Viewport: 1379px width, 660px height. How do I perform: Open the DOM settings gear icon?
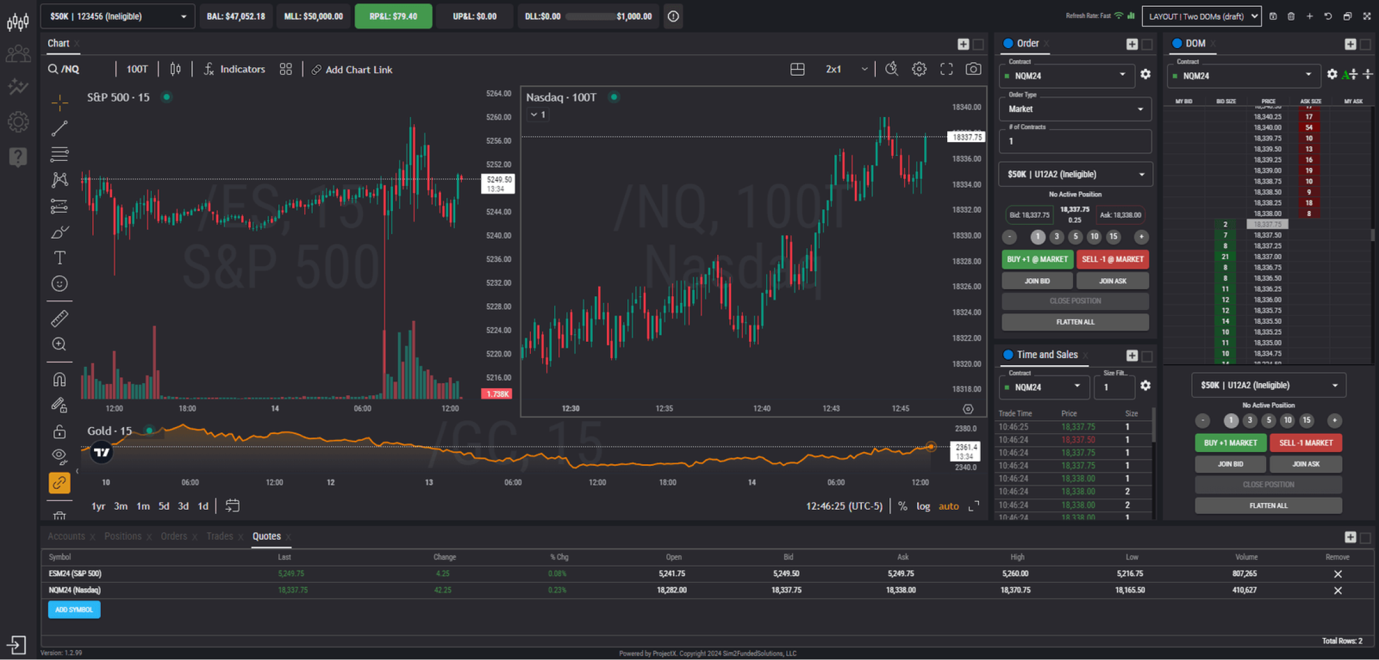point(1332,75)
